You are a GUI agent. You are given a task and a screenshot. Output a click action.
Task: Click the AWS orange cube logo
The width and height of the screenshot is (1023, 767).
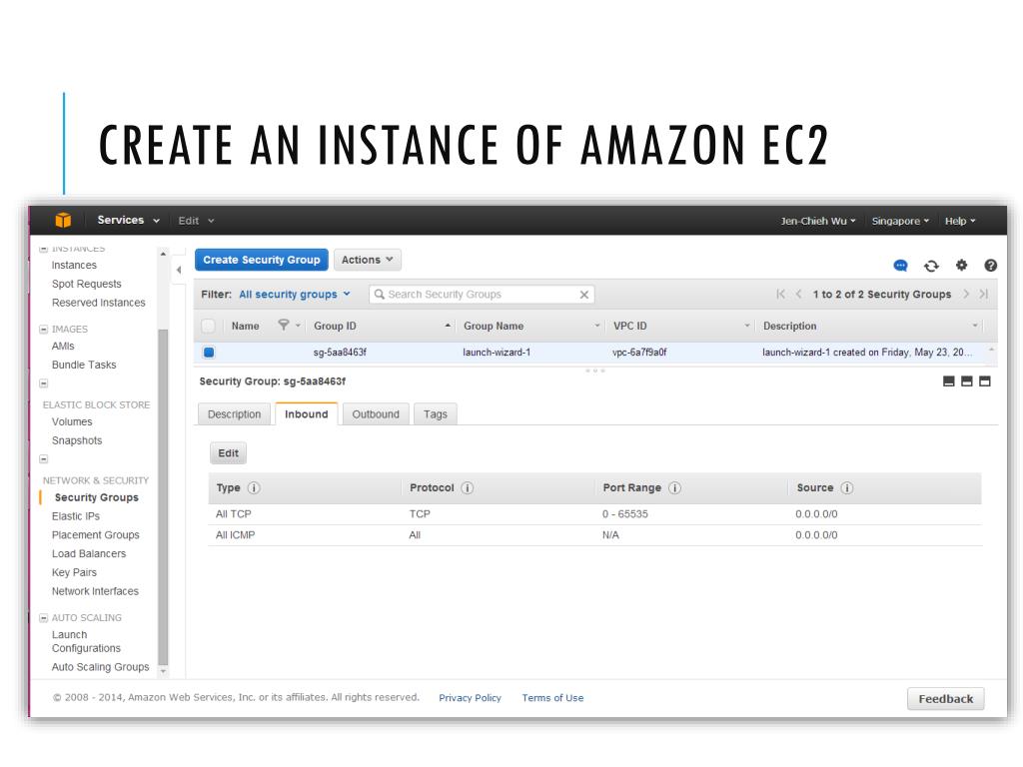coord(63,221)
